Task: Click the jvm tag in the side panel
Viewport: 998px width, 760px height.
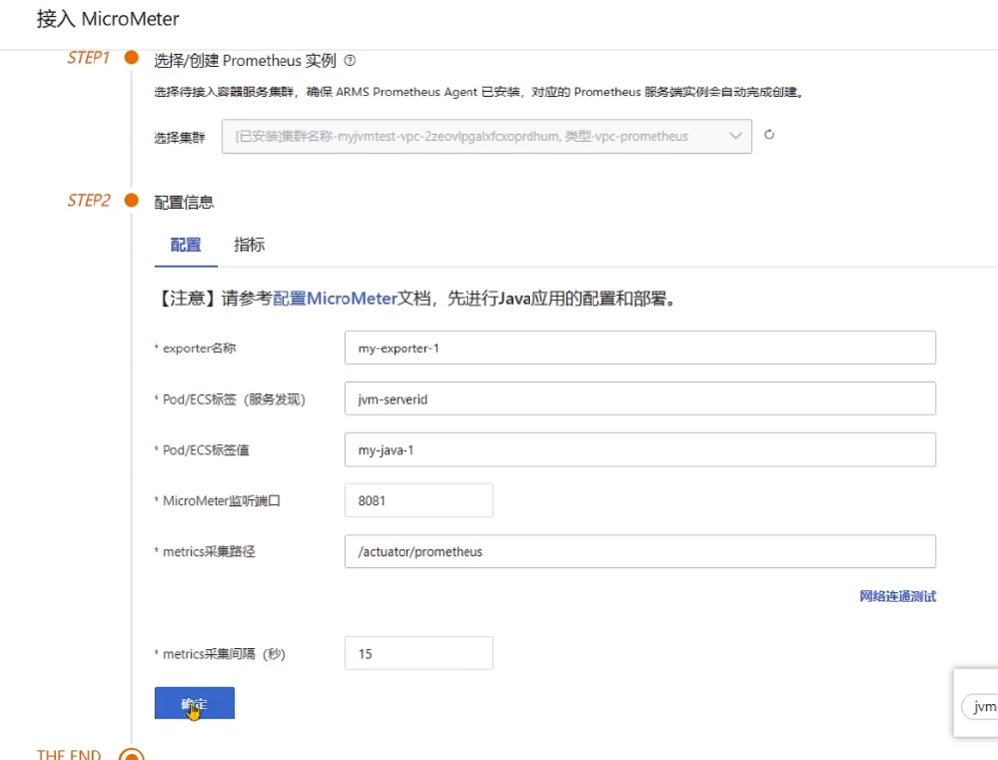Action: click(981, 707)
